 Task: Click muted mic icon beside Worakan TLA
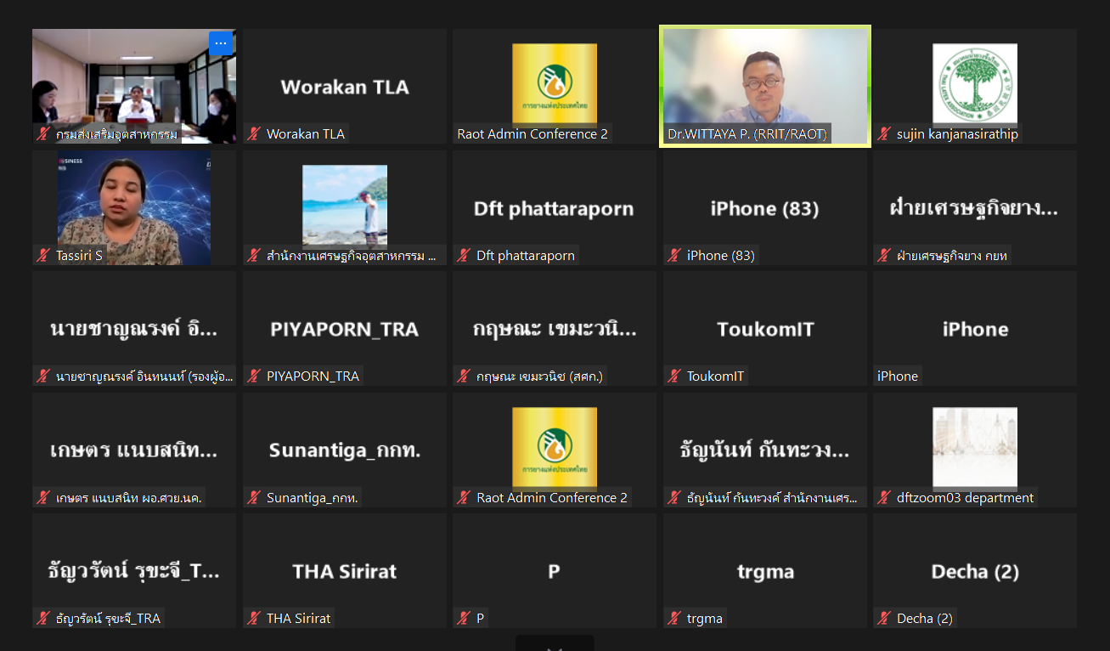point(253,134)
